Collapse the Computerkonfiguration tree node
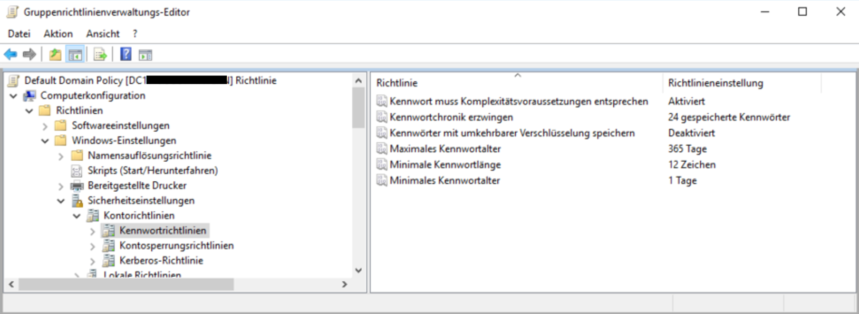This screenshot has width=859, height=314. 14,96
